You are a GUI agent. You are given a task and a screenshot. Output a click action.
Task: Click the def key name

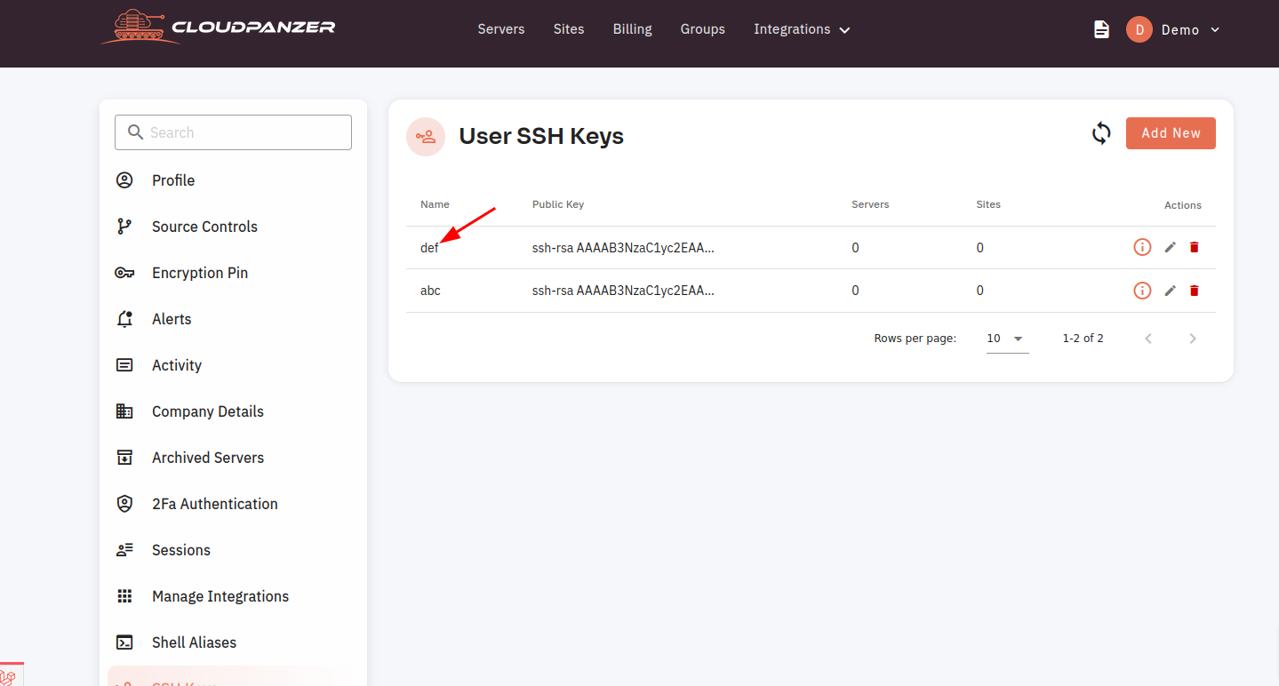coord(429,248)
